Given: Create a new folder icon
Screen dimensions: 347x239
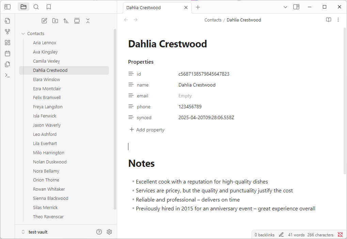Looking at the screenshot, I should 55,21.
